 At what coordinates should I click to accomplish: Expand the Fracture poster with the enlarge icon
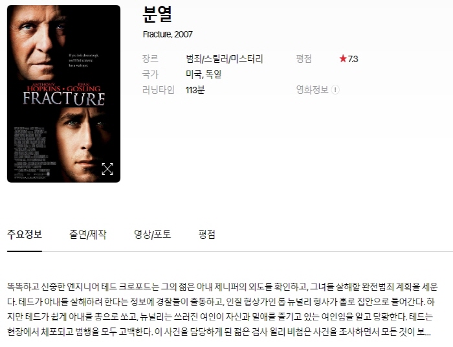107,170
